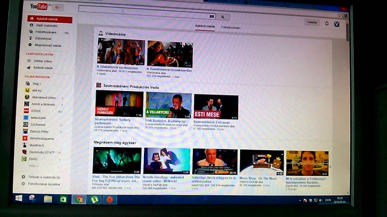Open the Ylvis The Fox title link
The height and width of the screenshot is (217, 387).
tap(116, 179)
